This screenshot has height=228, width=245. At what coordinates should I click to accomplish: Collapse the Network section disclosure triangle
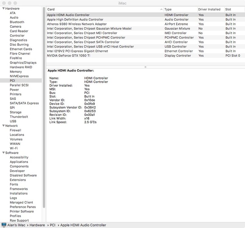click(3, 126)
